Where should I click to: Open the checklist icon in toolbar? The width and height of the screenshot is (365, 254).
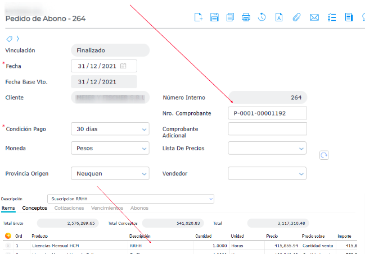pyautogui.click(x=331, y=17)
